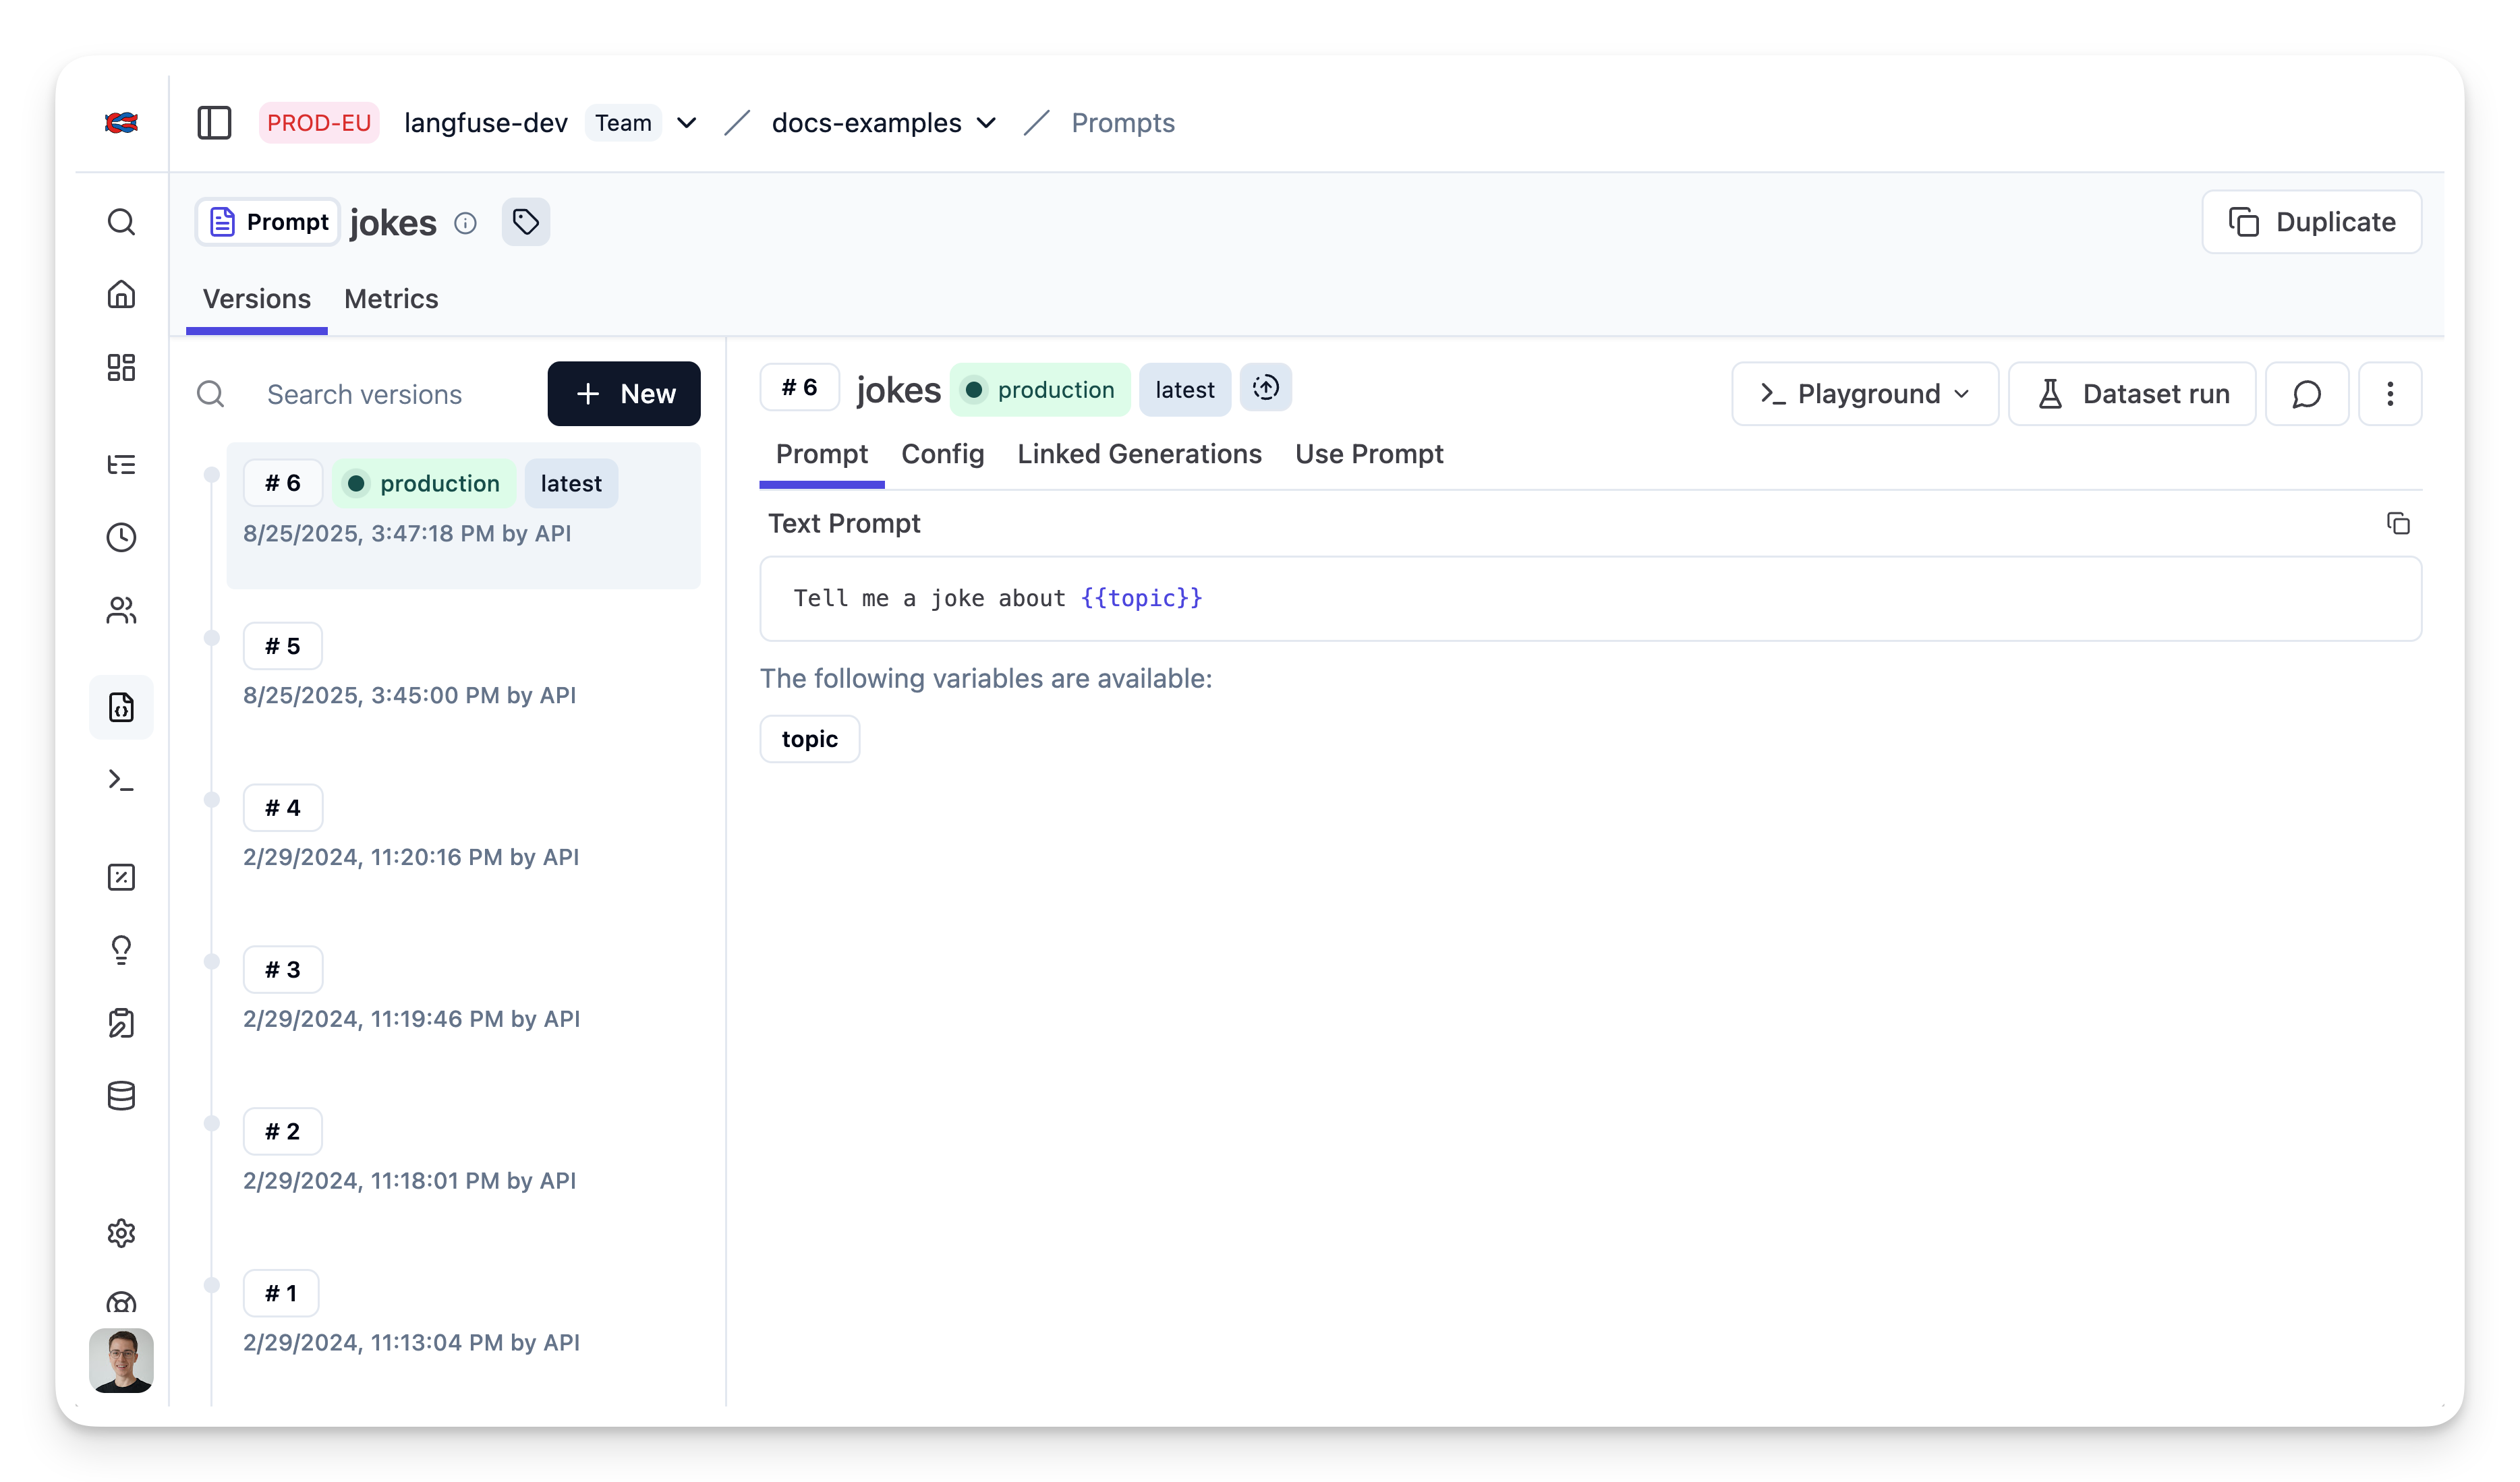
Task: Create a new version with the New button
Action: [x=623, y=392]
